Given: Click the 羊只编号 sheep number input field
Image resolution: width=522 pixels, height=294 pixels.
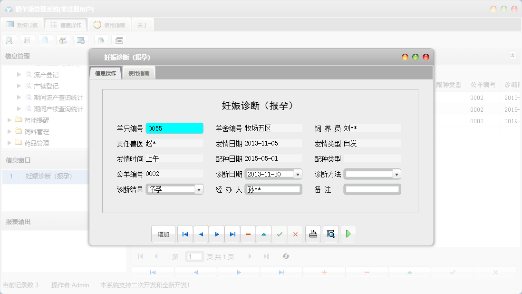Looking at the screenshot, I should pos(174,127).
